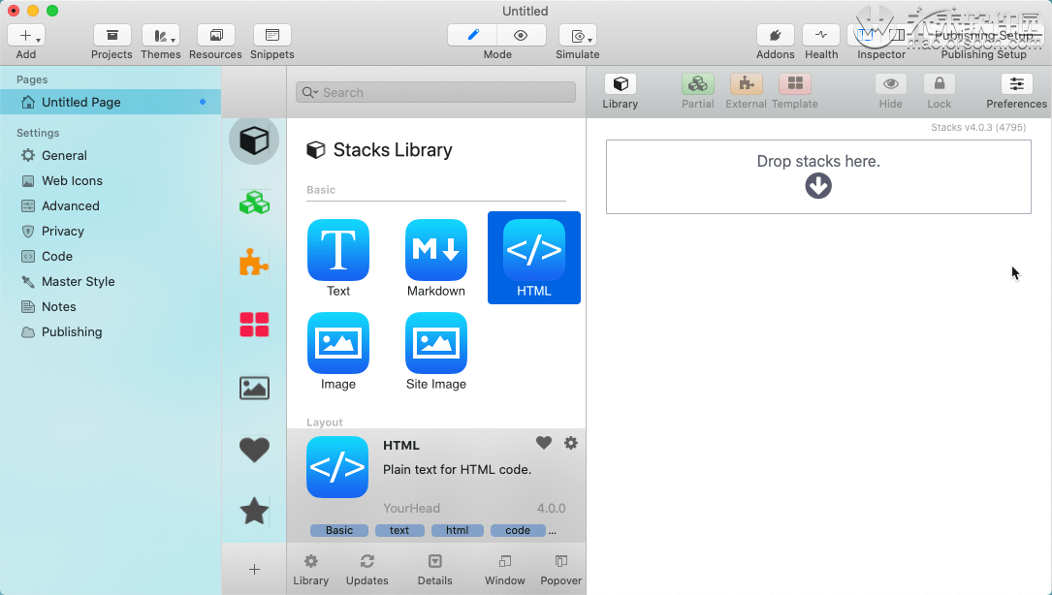Show the orange puzzle piece group
This screenshot has height=595, width=1052.
click(x=254, y=264)
